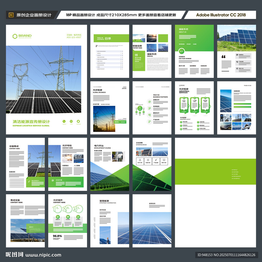This screenshot has width=262, height=262.
Task: Click the outlined number 1 circle under 光伏组件
Action: coord(57,209)
